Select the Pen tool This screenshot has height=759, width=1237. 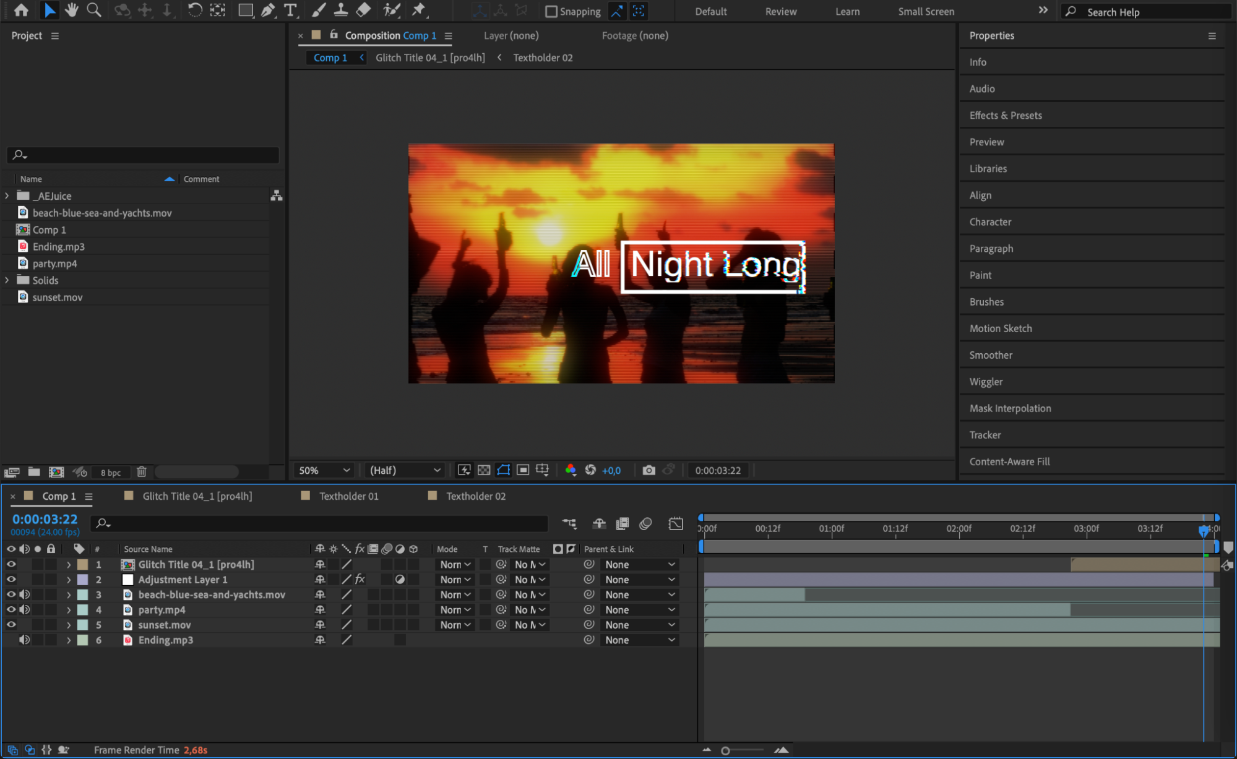pos(268,10)
